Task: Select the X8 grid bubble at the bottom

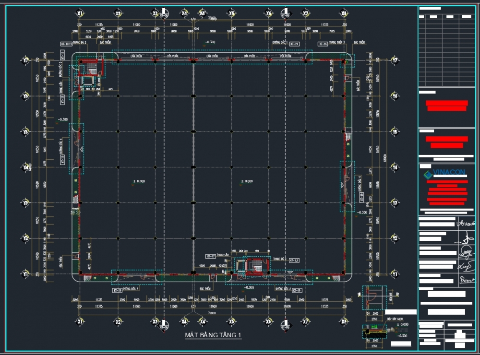Action: (344, 321)
